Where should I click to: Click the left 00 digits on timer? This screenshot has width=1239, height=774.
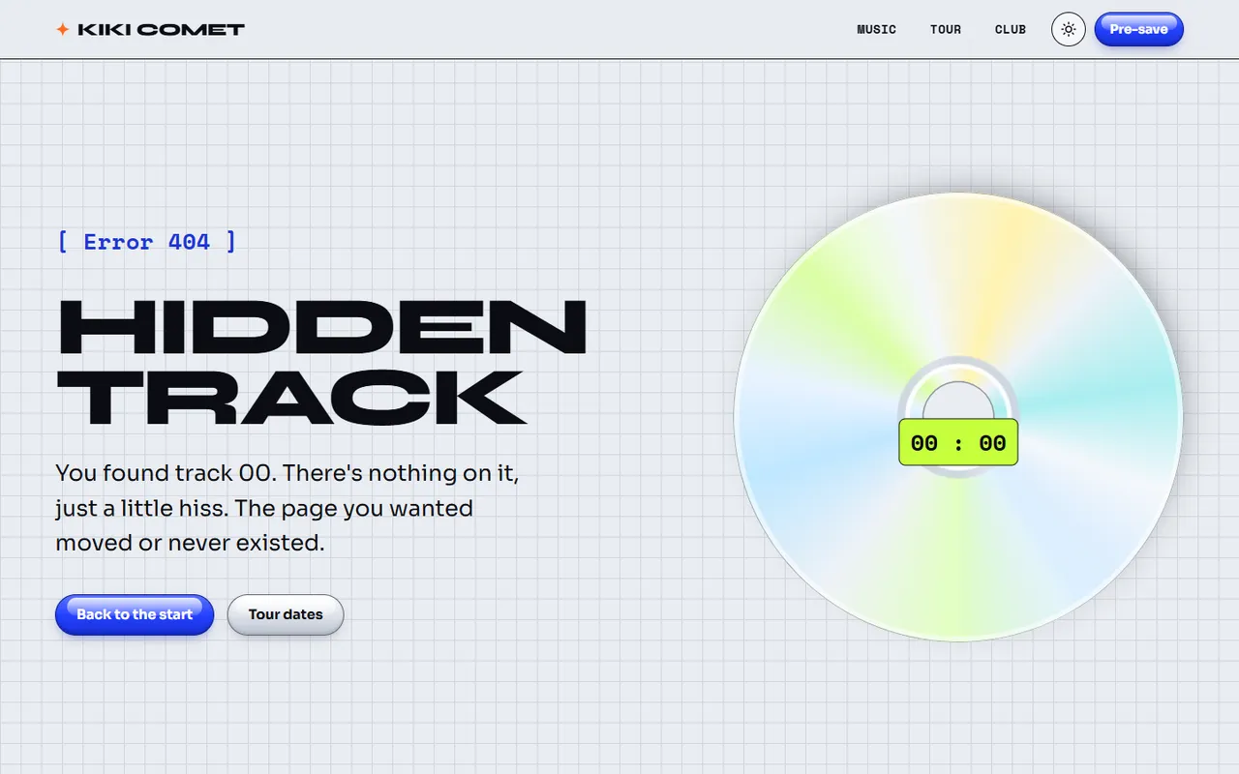click(924, 443)
